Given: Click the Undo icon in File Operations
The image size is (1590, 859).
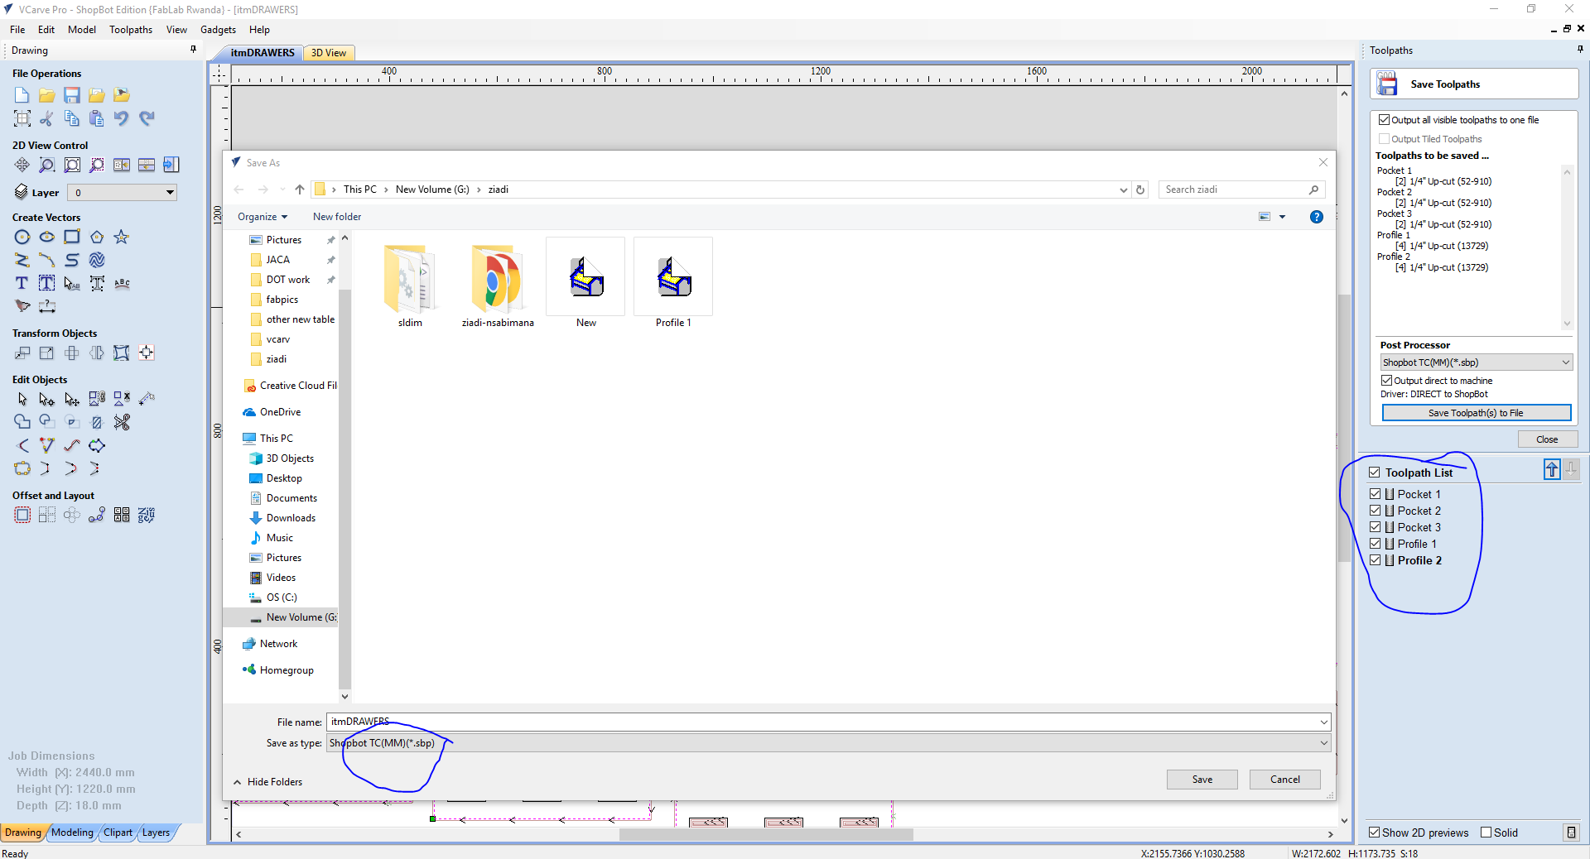Looking at the screenshot, I should point(122,118).
